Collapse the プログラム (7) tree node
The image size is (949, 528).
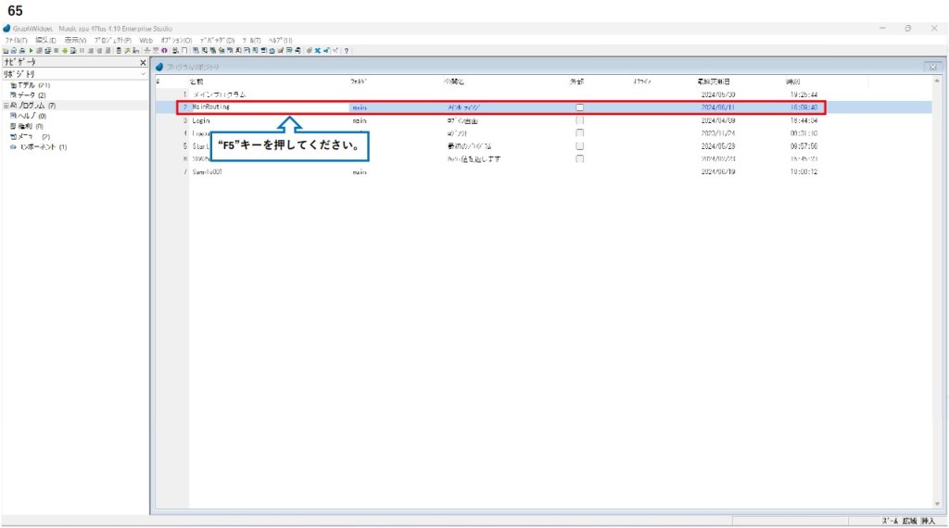click(6, 106)
